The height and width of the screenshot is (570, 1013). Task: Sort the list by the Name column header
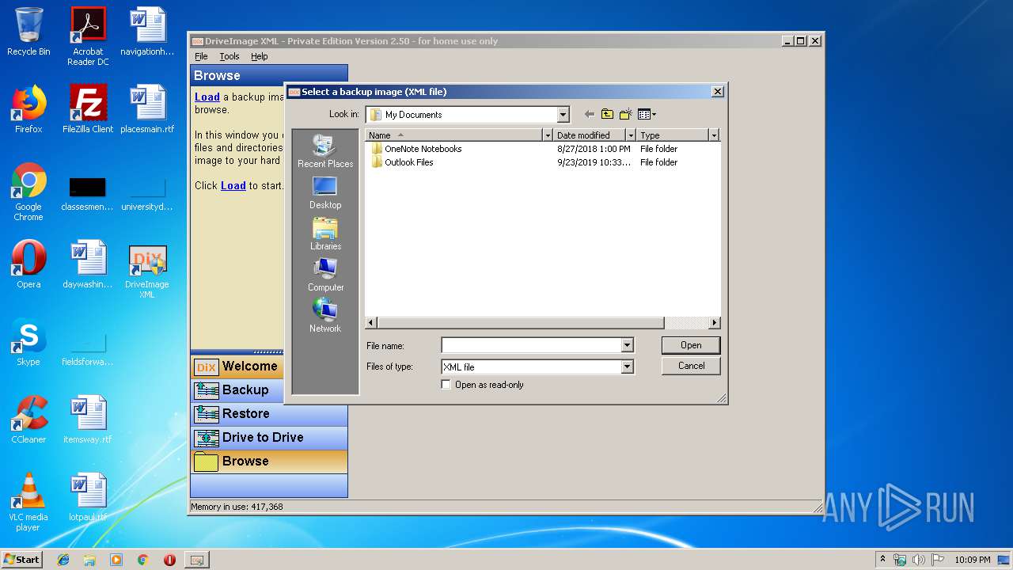pyautogui.click(x=453, y=135)
